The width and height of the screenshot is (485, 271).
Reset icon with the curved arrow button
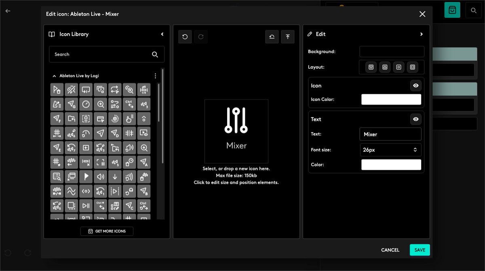coord(272,37)
